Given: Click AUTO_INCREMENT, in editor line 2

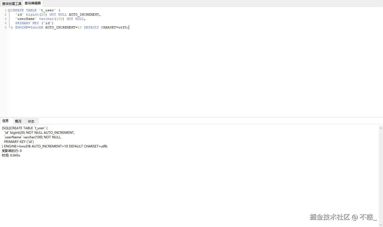Looking at the screenshot, I should click(85, 14).
